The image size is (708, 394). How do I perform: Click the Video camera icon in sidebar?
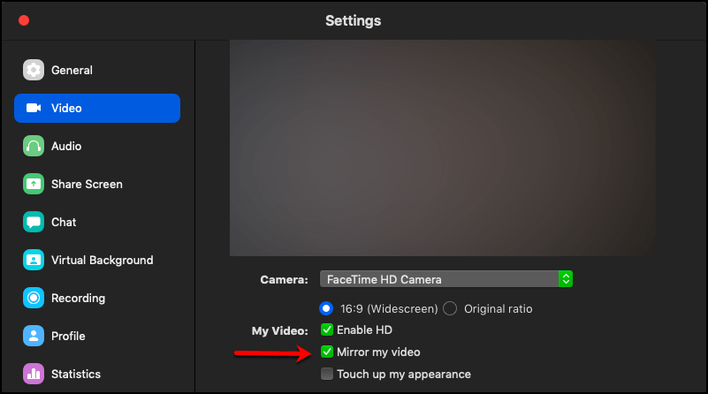[x=34, y=108]
